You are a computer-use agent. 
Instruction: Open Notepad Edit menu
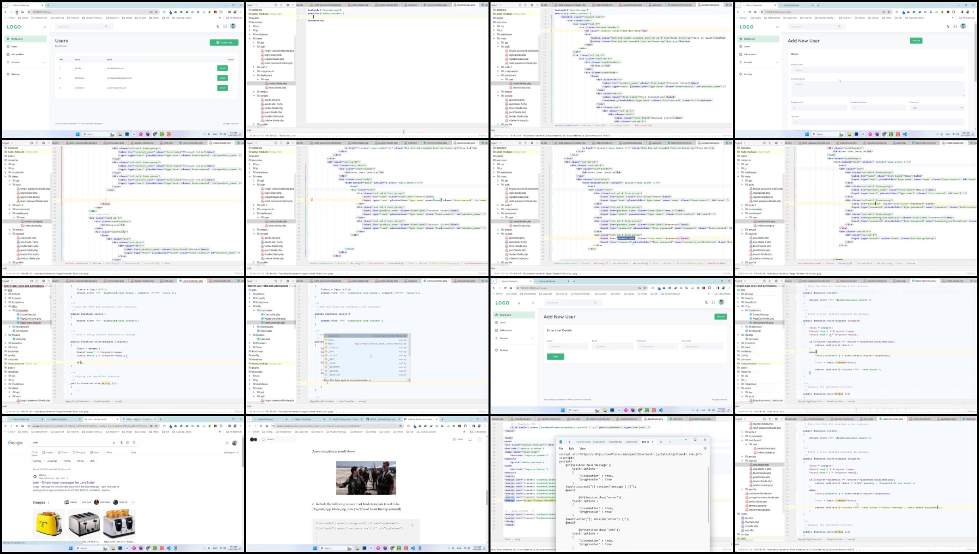[571, 448]
